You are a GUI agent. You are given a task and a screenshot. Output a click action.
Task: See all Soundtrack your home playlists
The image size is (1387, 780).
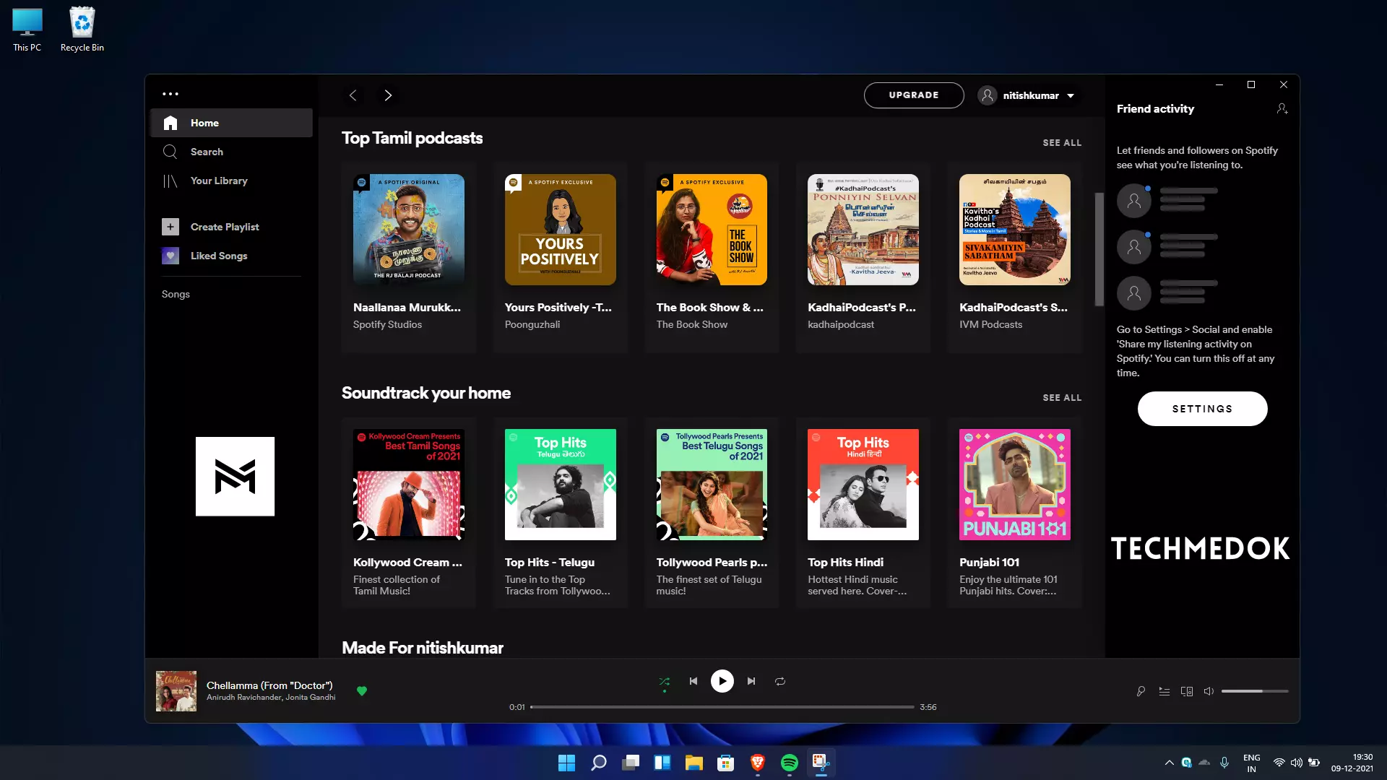(1062, 398)
